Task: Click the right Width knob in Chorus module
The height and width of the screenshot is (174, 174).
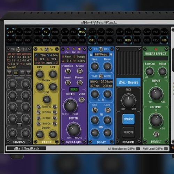Action: tap(26, 106)
